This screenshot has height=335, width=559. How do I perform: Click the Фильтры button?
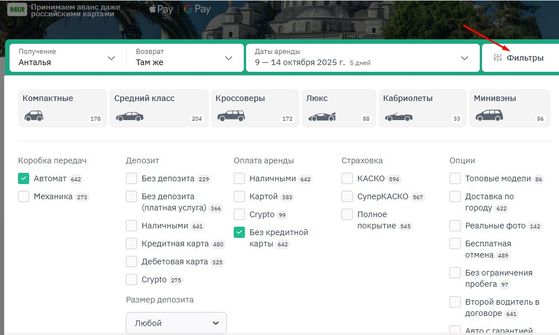coord(519,58)
